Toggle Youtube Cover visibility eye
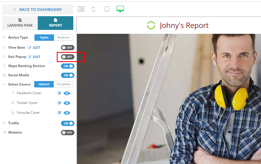Image resolution: width=261 pixels, height=164 pixels. click(67, 113)
